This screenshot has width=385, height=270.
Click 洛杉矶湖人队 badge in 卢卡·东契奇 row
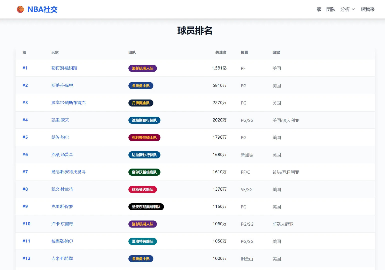pyautogui.click(x=143, y=224)
